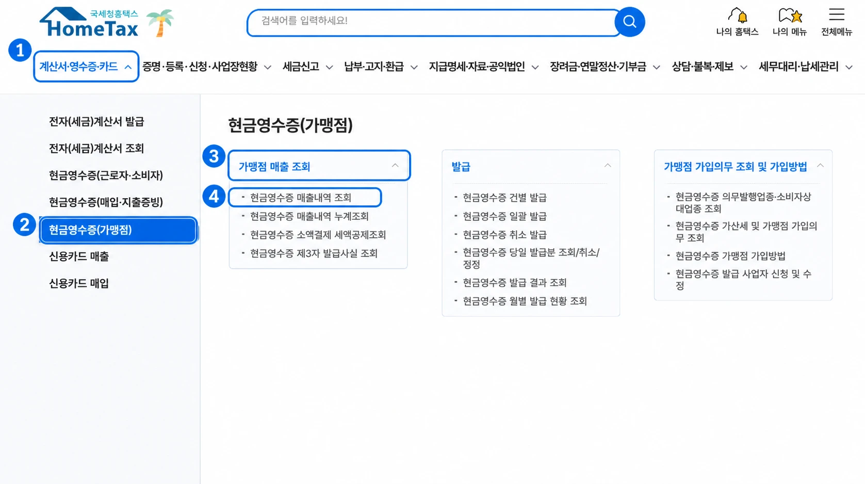This screenshot has height=484, width=865.
Task: Open the 세금신고 menu
Action: [307, 67]
